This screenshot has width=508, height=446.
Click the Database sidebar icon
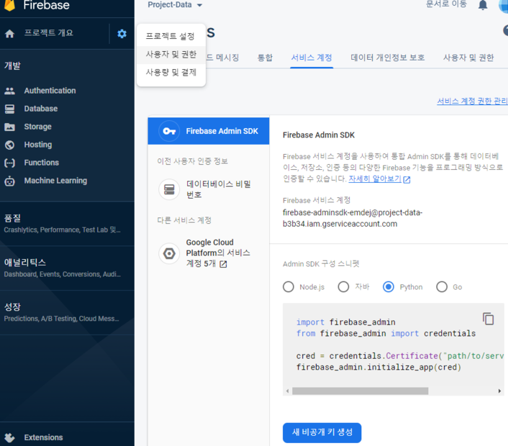(x=10, y=109)
